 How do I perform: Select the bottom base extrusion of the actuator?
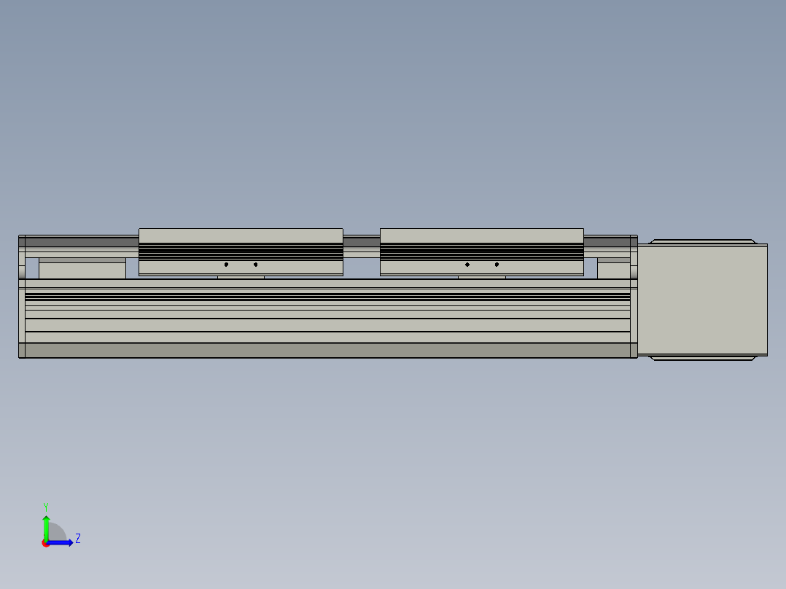(328, 350)
